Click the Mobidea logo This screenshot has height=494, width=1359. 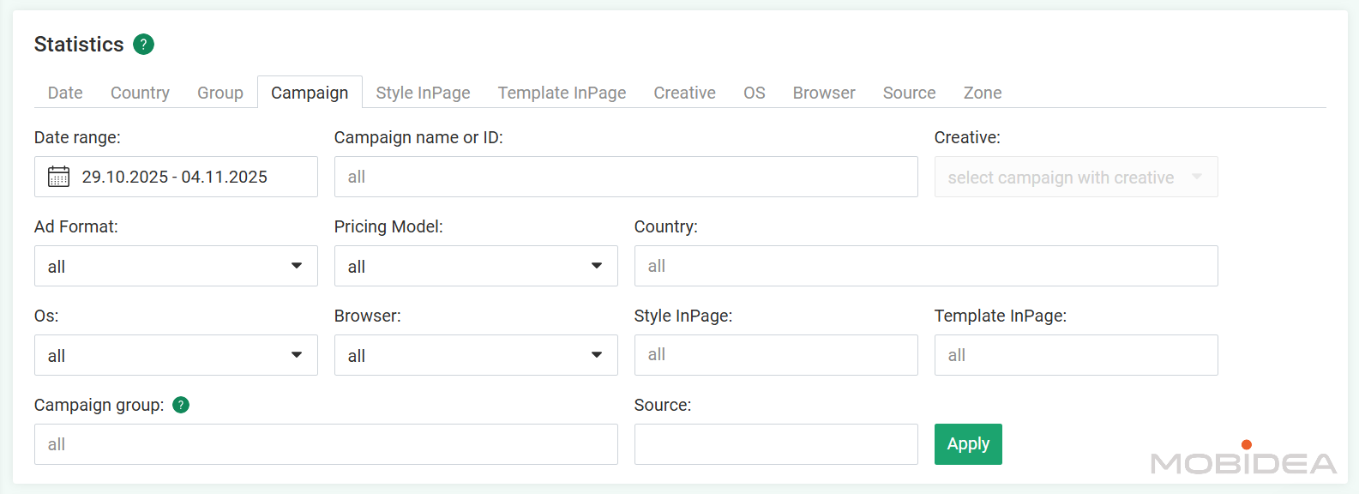click(x=1243, y=459)
